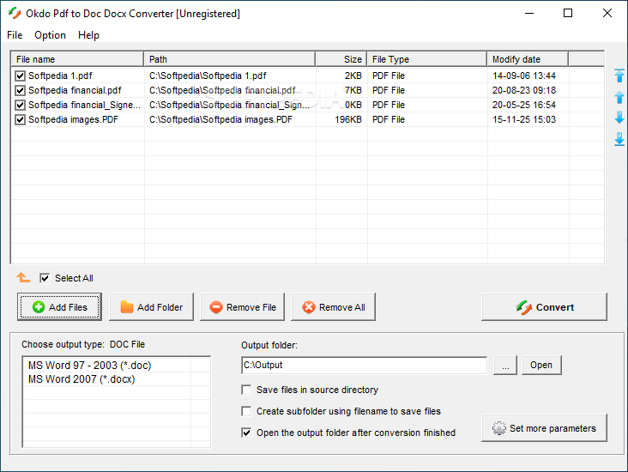628x472 pixels.
Task: Select path C:\Softpedia\Softpedia financial.pdf cell
Action: tap(222, 91)
